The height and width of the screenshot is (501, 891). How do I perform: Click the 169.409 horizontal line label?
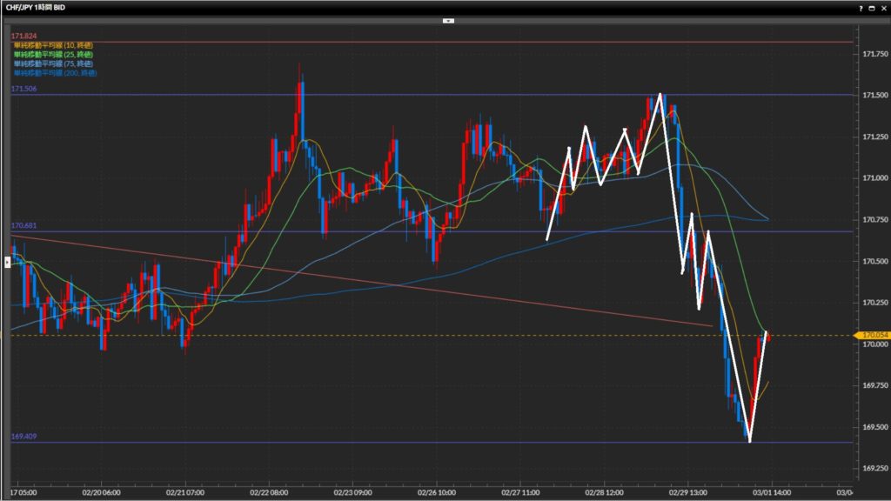(23, 437)
